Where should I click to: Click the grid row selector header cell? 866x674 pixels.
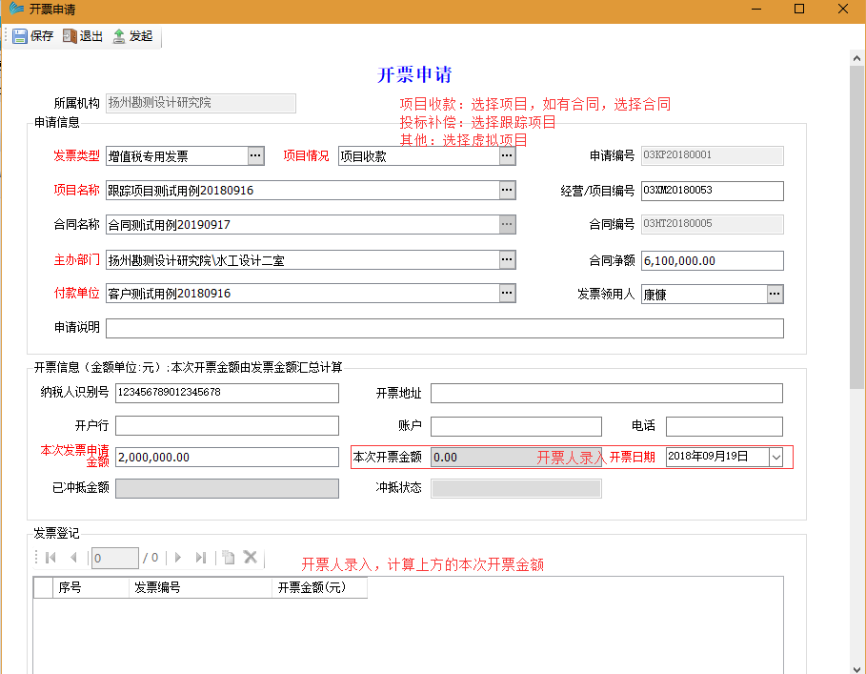tap(43, 587)
